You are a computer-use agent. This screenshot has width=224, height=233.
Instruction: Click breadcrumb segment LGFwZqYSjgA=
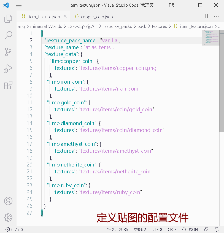82,26
